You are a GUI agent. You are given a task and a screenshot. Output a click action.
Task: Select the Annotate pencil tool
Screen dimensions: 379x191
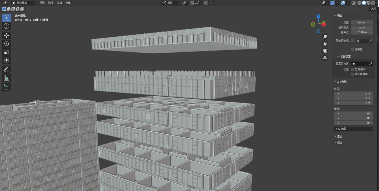pos(7,69)
